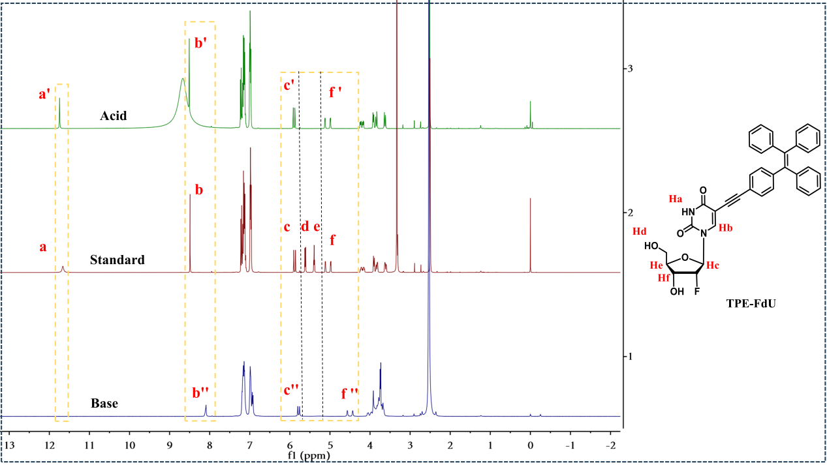The height and width of the screenshot is (465, 827).
Task: Select the "Standard" spectrum label
Action: [117, 260]
